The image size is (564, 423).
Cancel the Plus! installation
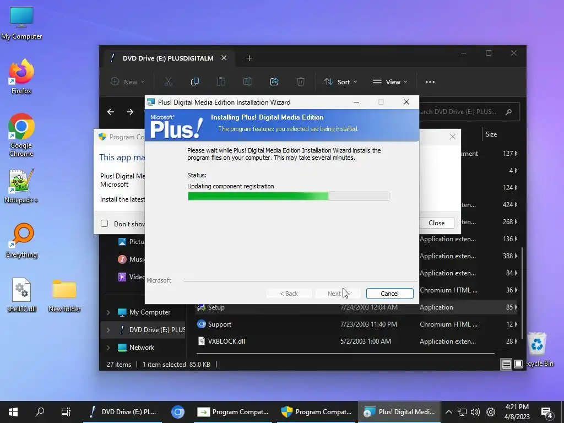click(389, 294)
